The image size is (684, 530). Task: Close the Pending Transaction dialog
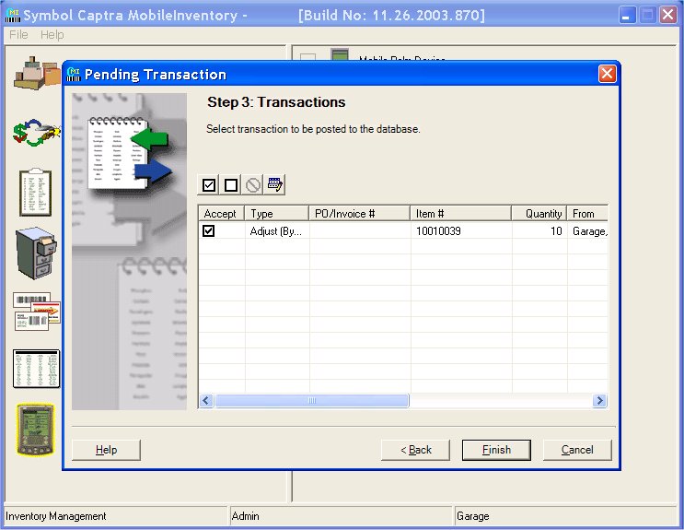coord(608,74)
